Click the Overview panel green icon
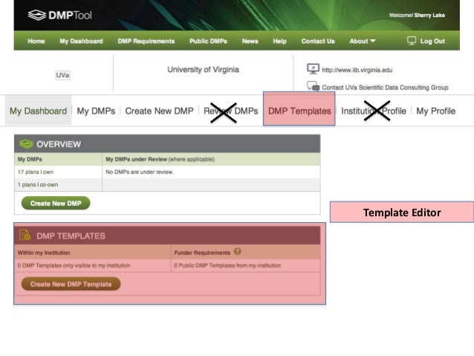This screenshot has height=356, width=474. click(x=26, y=144)
